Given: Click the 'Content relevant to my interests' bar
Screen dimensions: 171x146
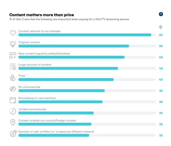Looking at the screenshot, I should click(85, 35).
